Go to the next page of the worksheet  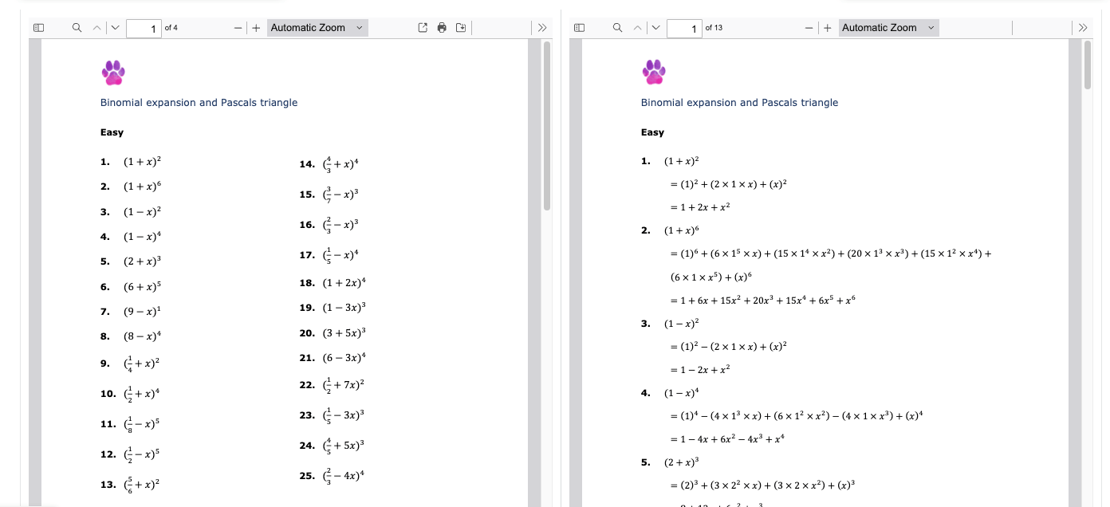coord(115,26)
